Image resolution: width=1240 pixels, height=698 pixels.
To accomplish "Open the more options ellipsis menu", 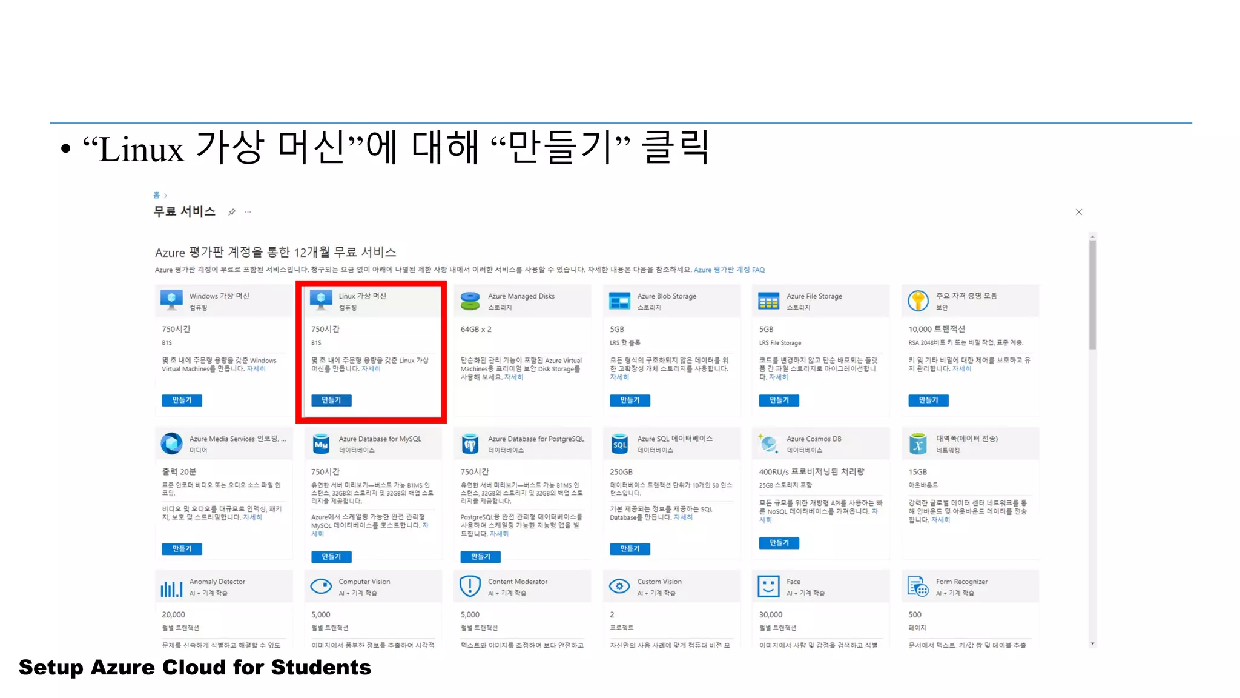I will click(x=248, y=212).
